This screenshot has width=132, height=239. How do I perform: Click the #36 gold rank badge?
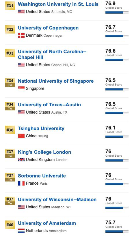point(10,130)
